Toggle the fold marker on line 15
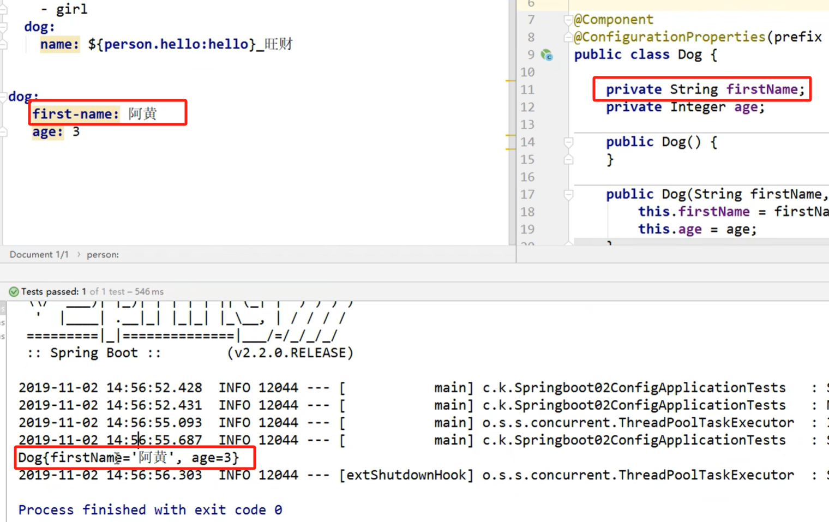This screenshot has height=522, width=829. click(x=568, y=159)
